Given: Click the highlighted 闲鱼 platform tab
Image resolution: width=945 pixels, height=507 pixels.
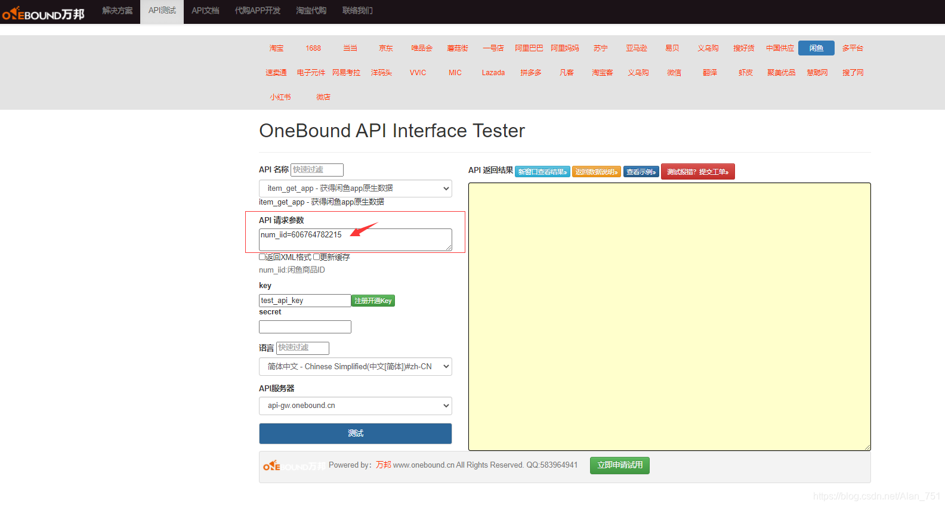Looking at the screenshot, I should (x=816, y=48).
